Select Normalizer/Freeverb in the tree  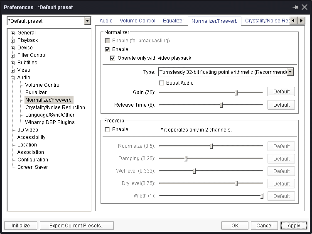(x=48, y=100)
